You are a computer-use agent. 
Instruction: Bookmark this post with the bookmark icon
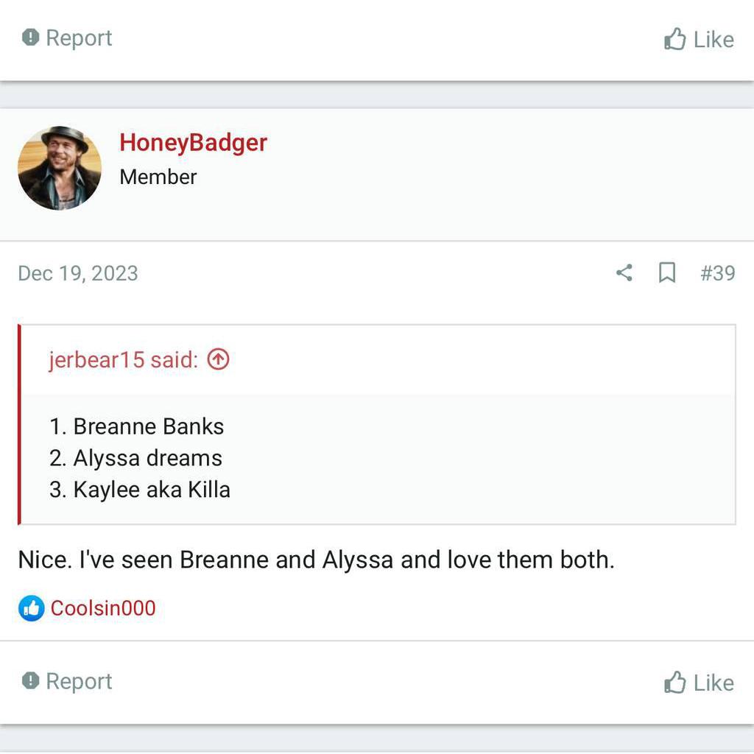[x=666, y=273]
